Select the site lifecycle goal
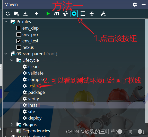 pyautogui.click(x=32, y=112)
